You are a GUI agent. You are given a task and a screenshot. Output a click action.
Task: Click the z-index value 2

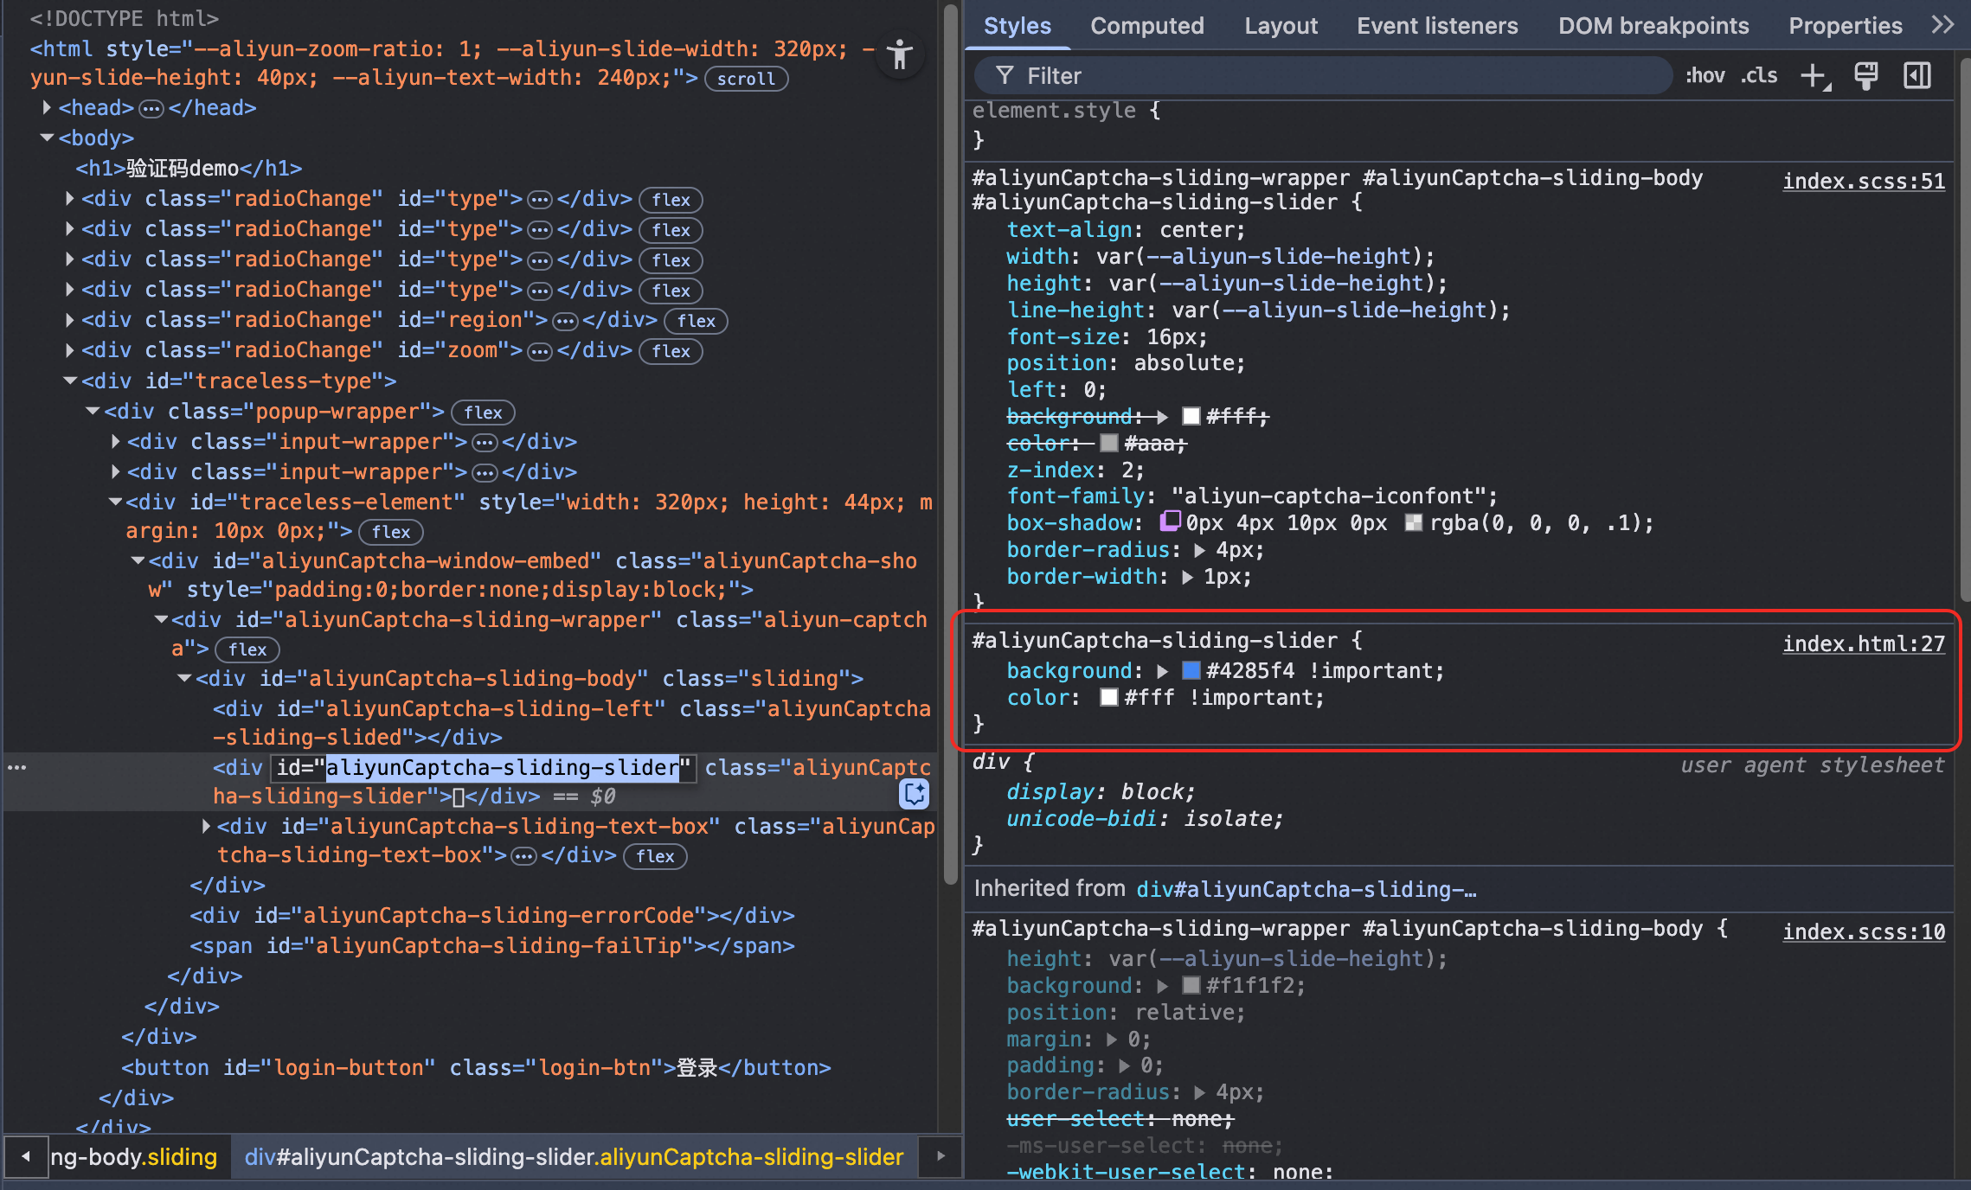1126,470
